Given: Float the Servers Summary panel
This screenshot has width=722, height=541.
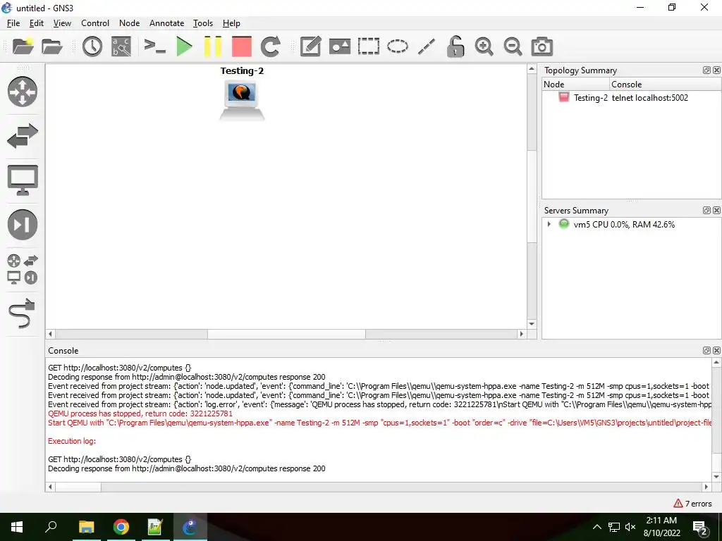Looking at the screenshot, I should pos(706,210).
